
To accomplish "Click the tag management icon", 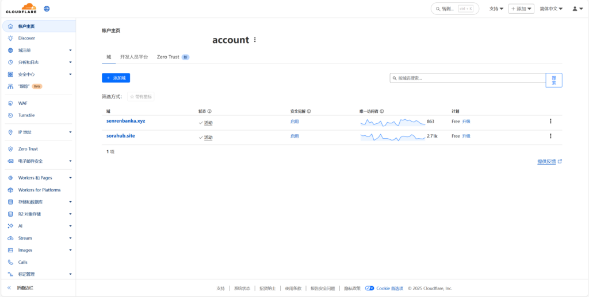I will click(10, 274).
